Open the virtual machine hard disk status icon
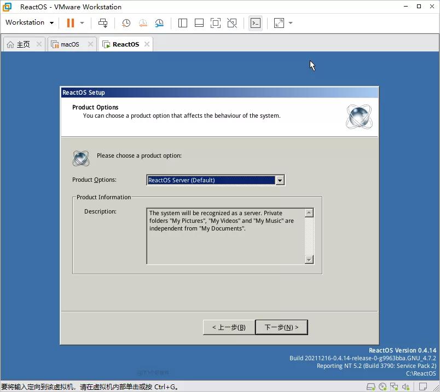The width and height of the screenshot is (440, 392). tap(371, 386)
